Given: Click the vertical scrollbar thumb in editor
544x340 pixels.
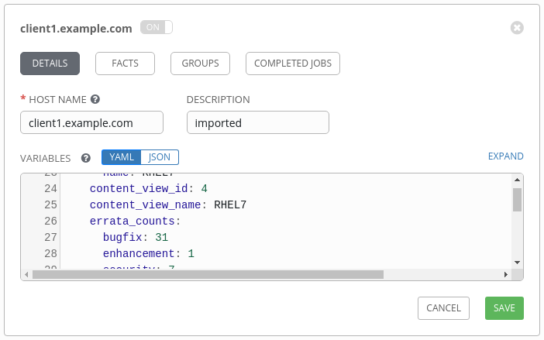Looking at the screenshot, I should coord(517,200).
